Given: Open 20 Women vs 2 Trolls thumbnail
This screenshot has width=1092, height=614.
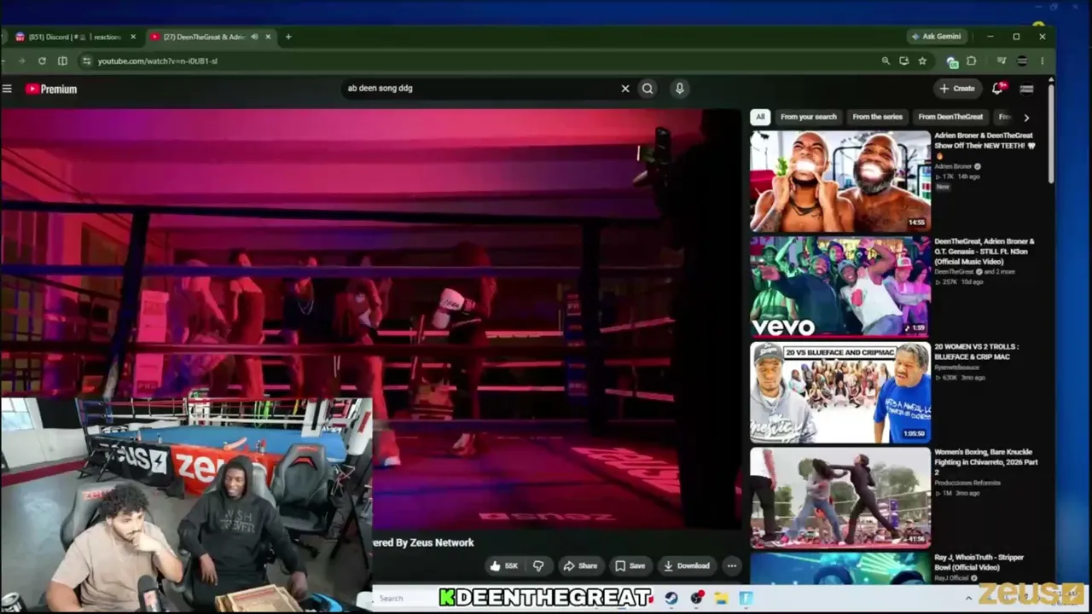Looking at the screenshot, I should [x=840, y=392].
